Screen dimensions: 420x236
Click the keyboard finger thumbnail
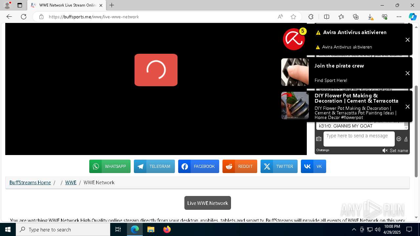click(295, 72)
